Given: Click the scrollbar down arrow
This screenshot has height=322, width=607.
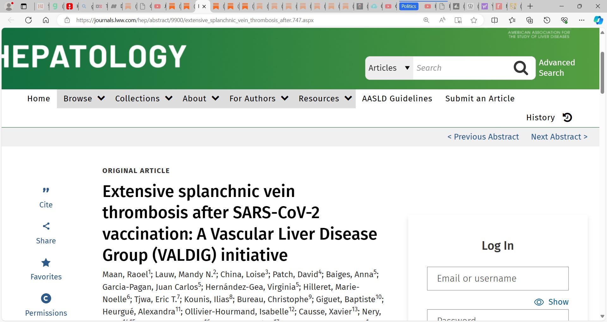Looking at the screenshot, I should coord(602,316).
